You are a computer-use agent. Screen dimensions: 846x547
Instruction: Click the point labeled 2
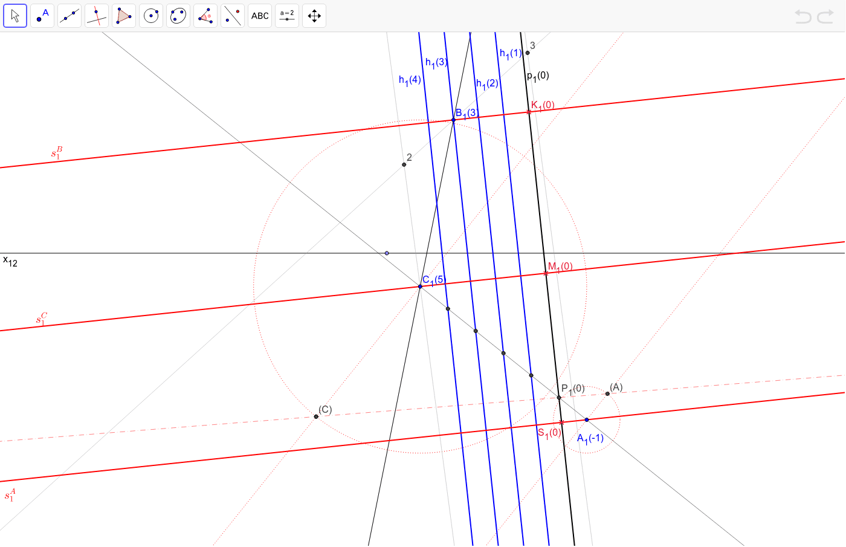pos(404,164)
